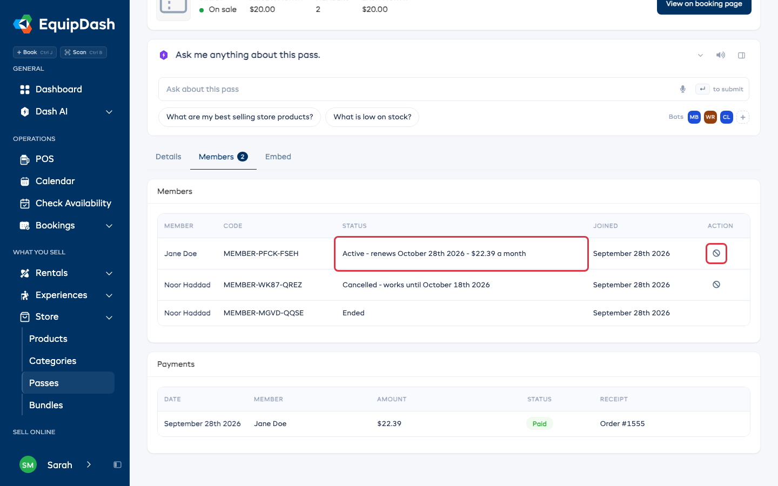Toggle the side panel icon in the assistant header
This screenshot has width=778, height=486.
point(742,55)
